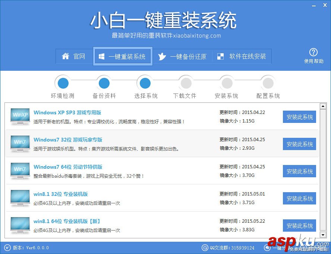331x254 pixels.
Task: Click the bird icon beside 一键备份还原
Action: (163, 56)
